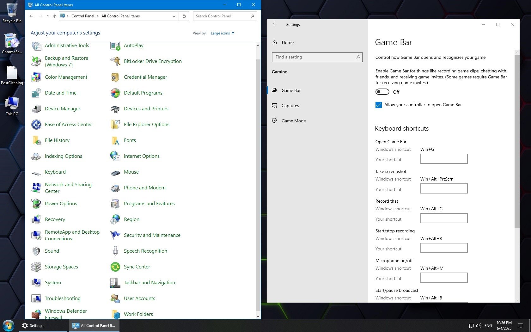Image resolution: width=531 pixels, height=332 pixels.
Task: Click the Speech Recognition microphone icon
Action: pos(115,251)
